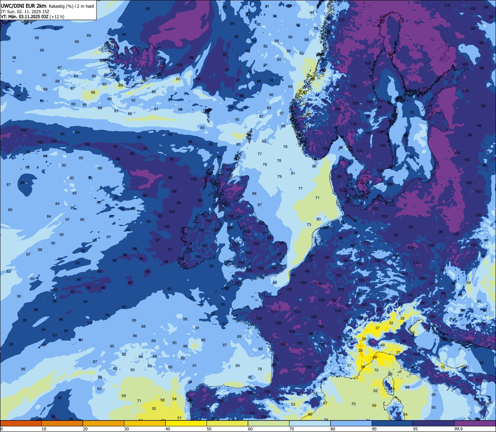
Task: Click the 81 value in the North Sea
Action: pyautogui.click(x=293, y=174)
